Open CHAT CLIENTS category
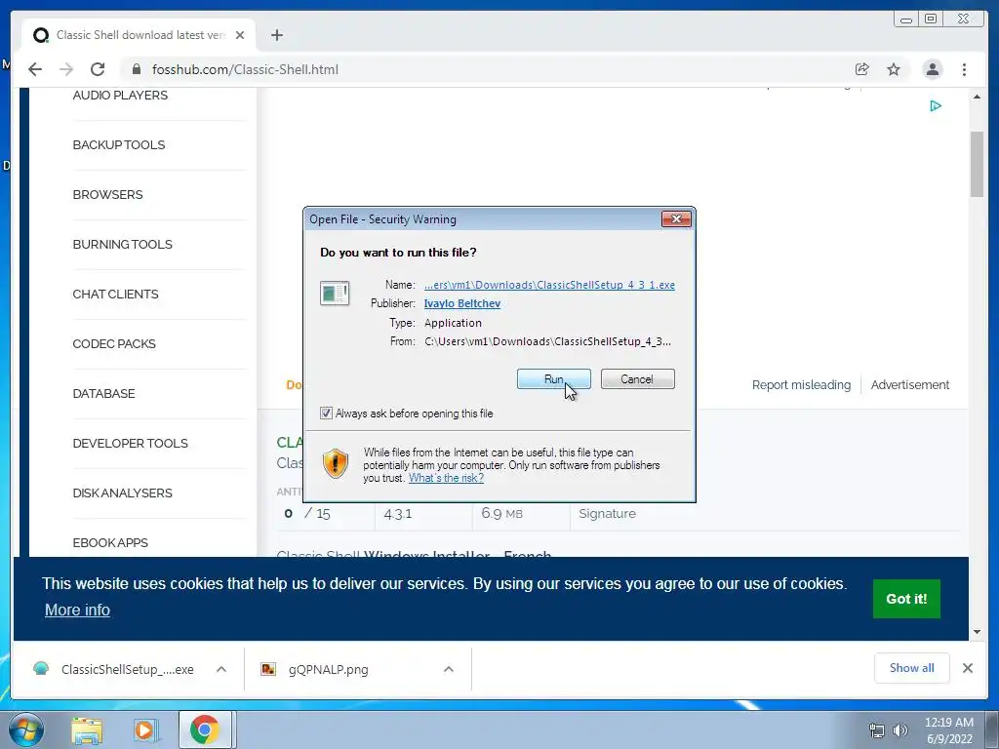Image resolution: width=999 pixels, height=749 pixels. tap(115, 294)
